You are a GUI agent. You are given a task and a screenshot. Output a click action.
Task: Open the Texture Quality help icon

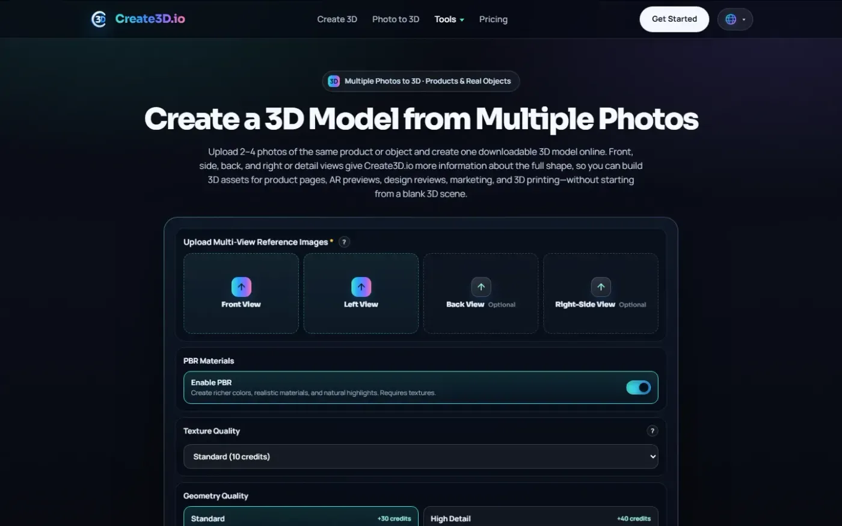pos(652,430)
